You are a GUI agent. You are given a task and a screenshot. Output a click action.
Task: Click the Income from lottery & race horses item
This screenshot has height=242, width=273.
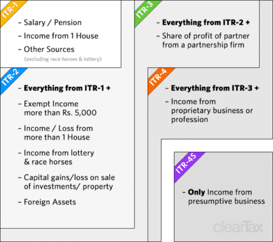59,157
